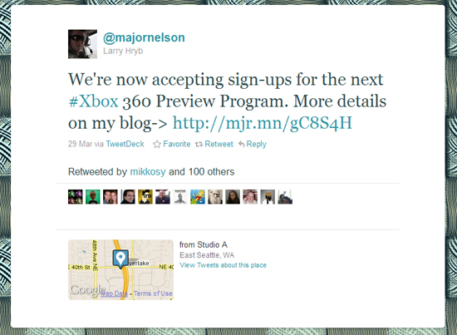Click the last retweeter avatar in the row

click(x=285, y=196)
